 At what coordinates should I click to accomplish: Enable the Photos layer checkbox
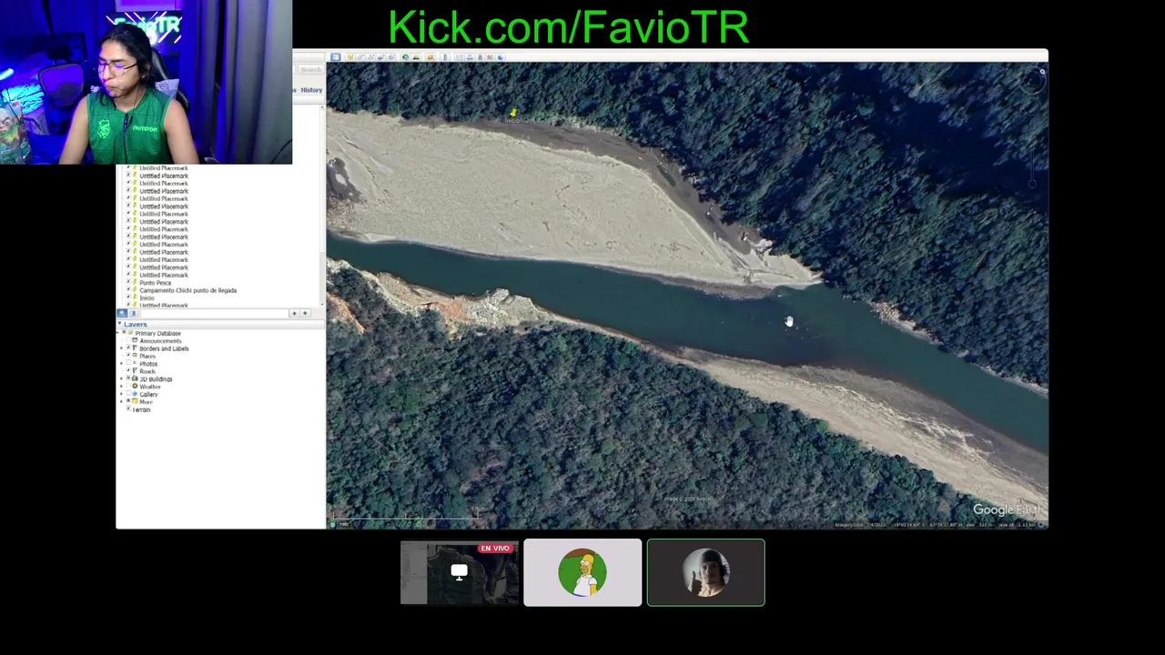pos(128,363)
